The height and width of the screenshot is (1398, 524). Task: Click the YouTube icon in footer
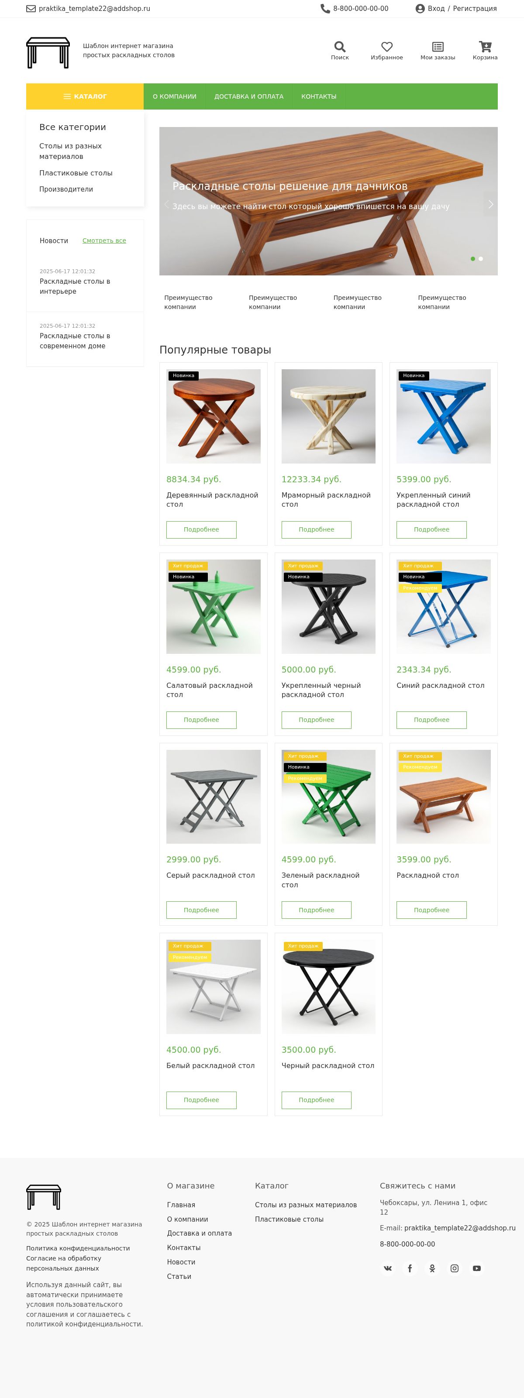click(x=477, y=1268)
